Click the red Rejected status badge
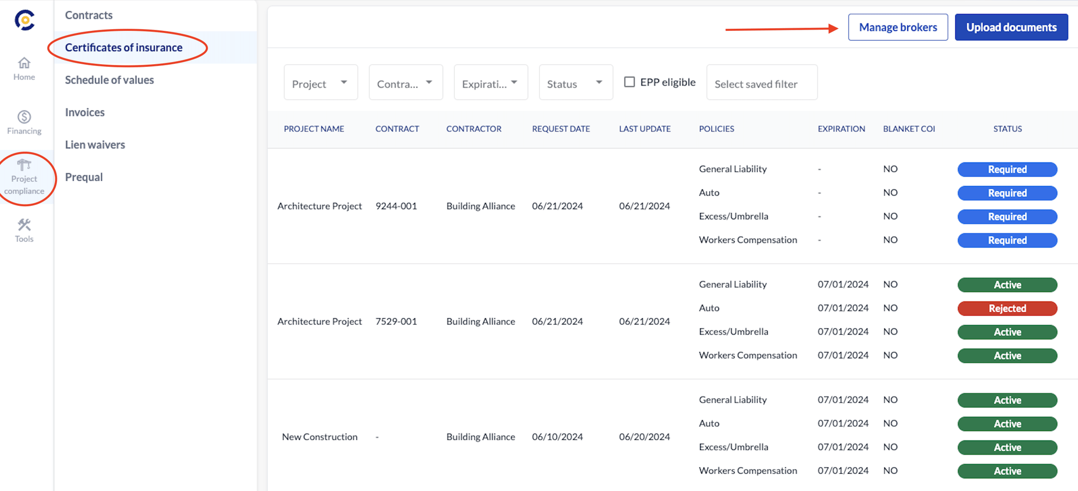The image size is (1078, 491). click(1007, 308)
